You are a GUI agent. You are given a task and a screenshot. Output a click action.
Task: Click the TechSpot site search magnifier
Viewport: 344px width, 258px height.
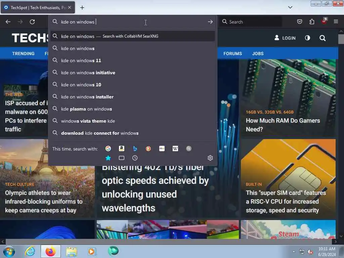click(x=322, y=38)
